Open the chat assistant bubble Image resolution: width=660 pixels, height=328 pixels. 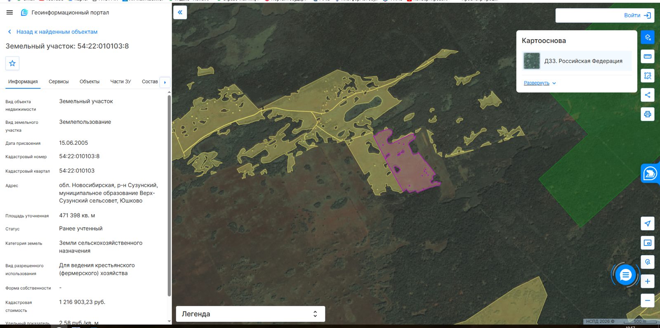point(625,275)
